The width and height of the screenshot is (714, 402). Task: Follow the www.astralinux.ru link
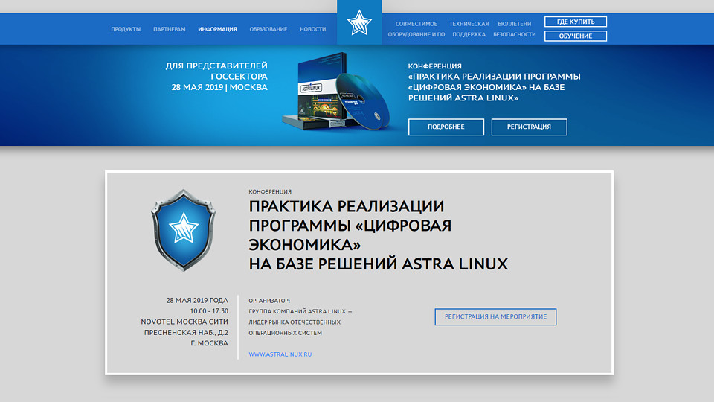[x=280, y=354]
